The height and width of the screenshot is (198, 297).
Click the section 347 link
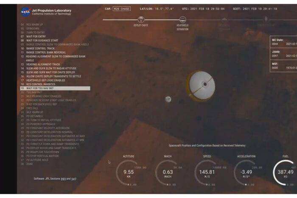74,179
